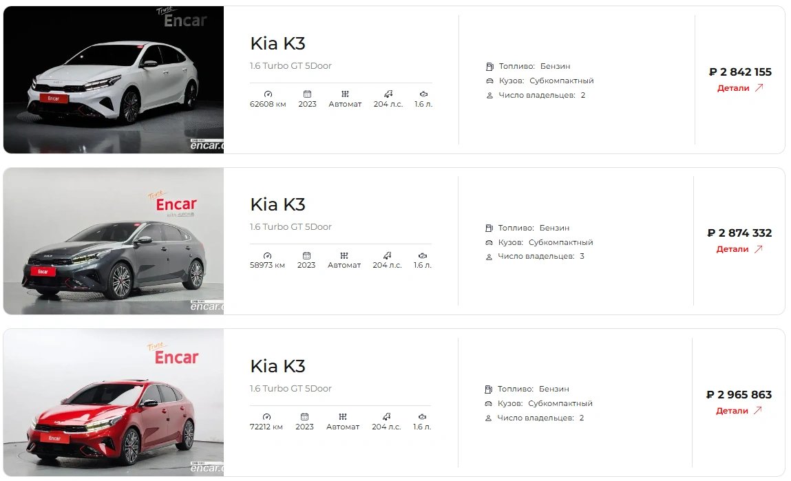Click the calendar icon in the white Kia card
The image size is (791, 481).
click(x=307, y=94)
